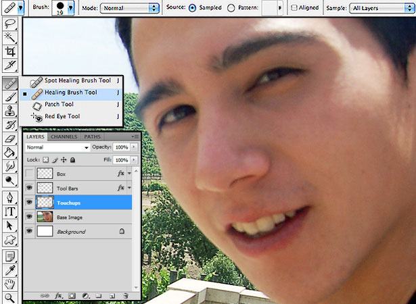Viewport: 416px width, 304px height.
Task: Select Pattern source radio button
Action: pyautogui.click(x=231, y=8)
